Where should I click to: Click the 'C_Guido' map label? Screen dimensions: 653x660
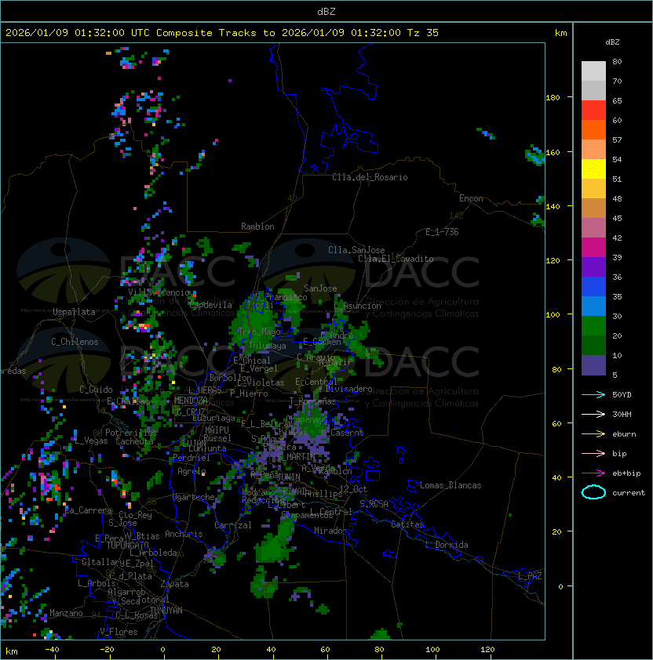pos(96,390)
